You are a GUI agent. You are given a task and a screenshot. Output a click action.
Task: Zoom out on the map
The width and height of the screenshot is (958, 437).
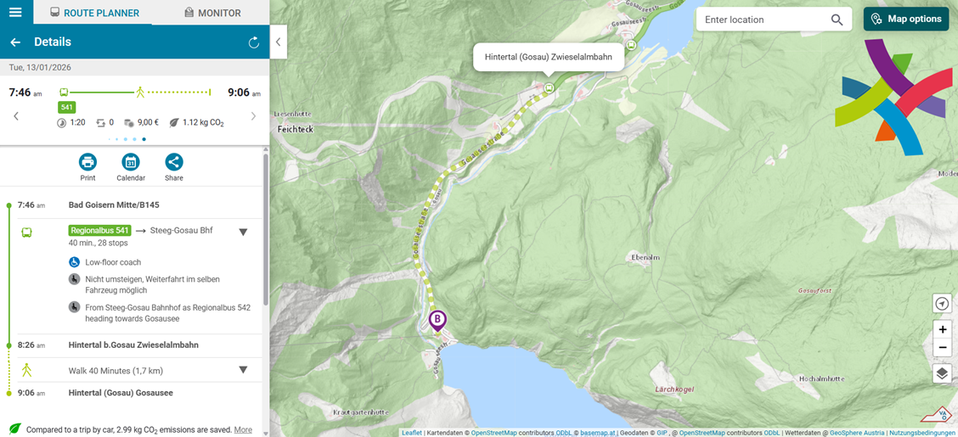(x=942, y=349)
